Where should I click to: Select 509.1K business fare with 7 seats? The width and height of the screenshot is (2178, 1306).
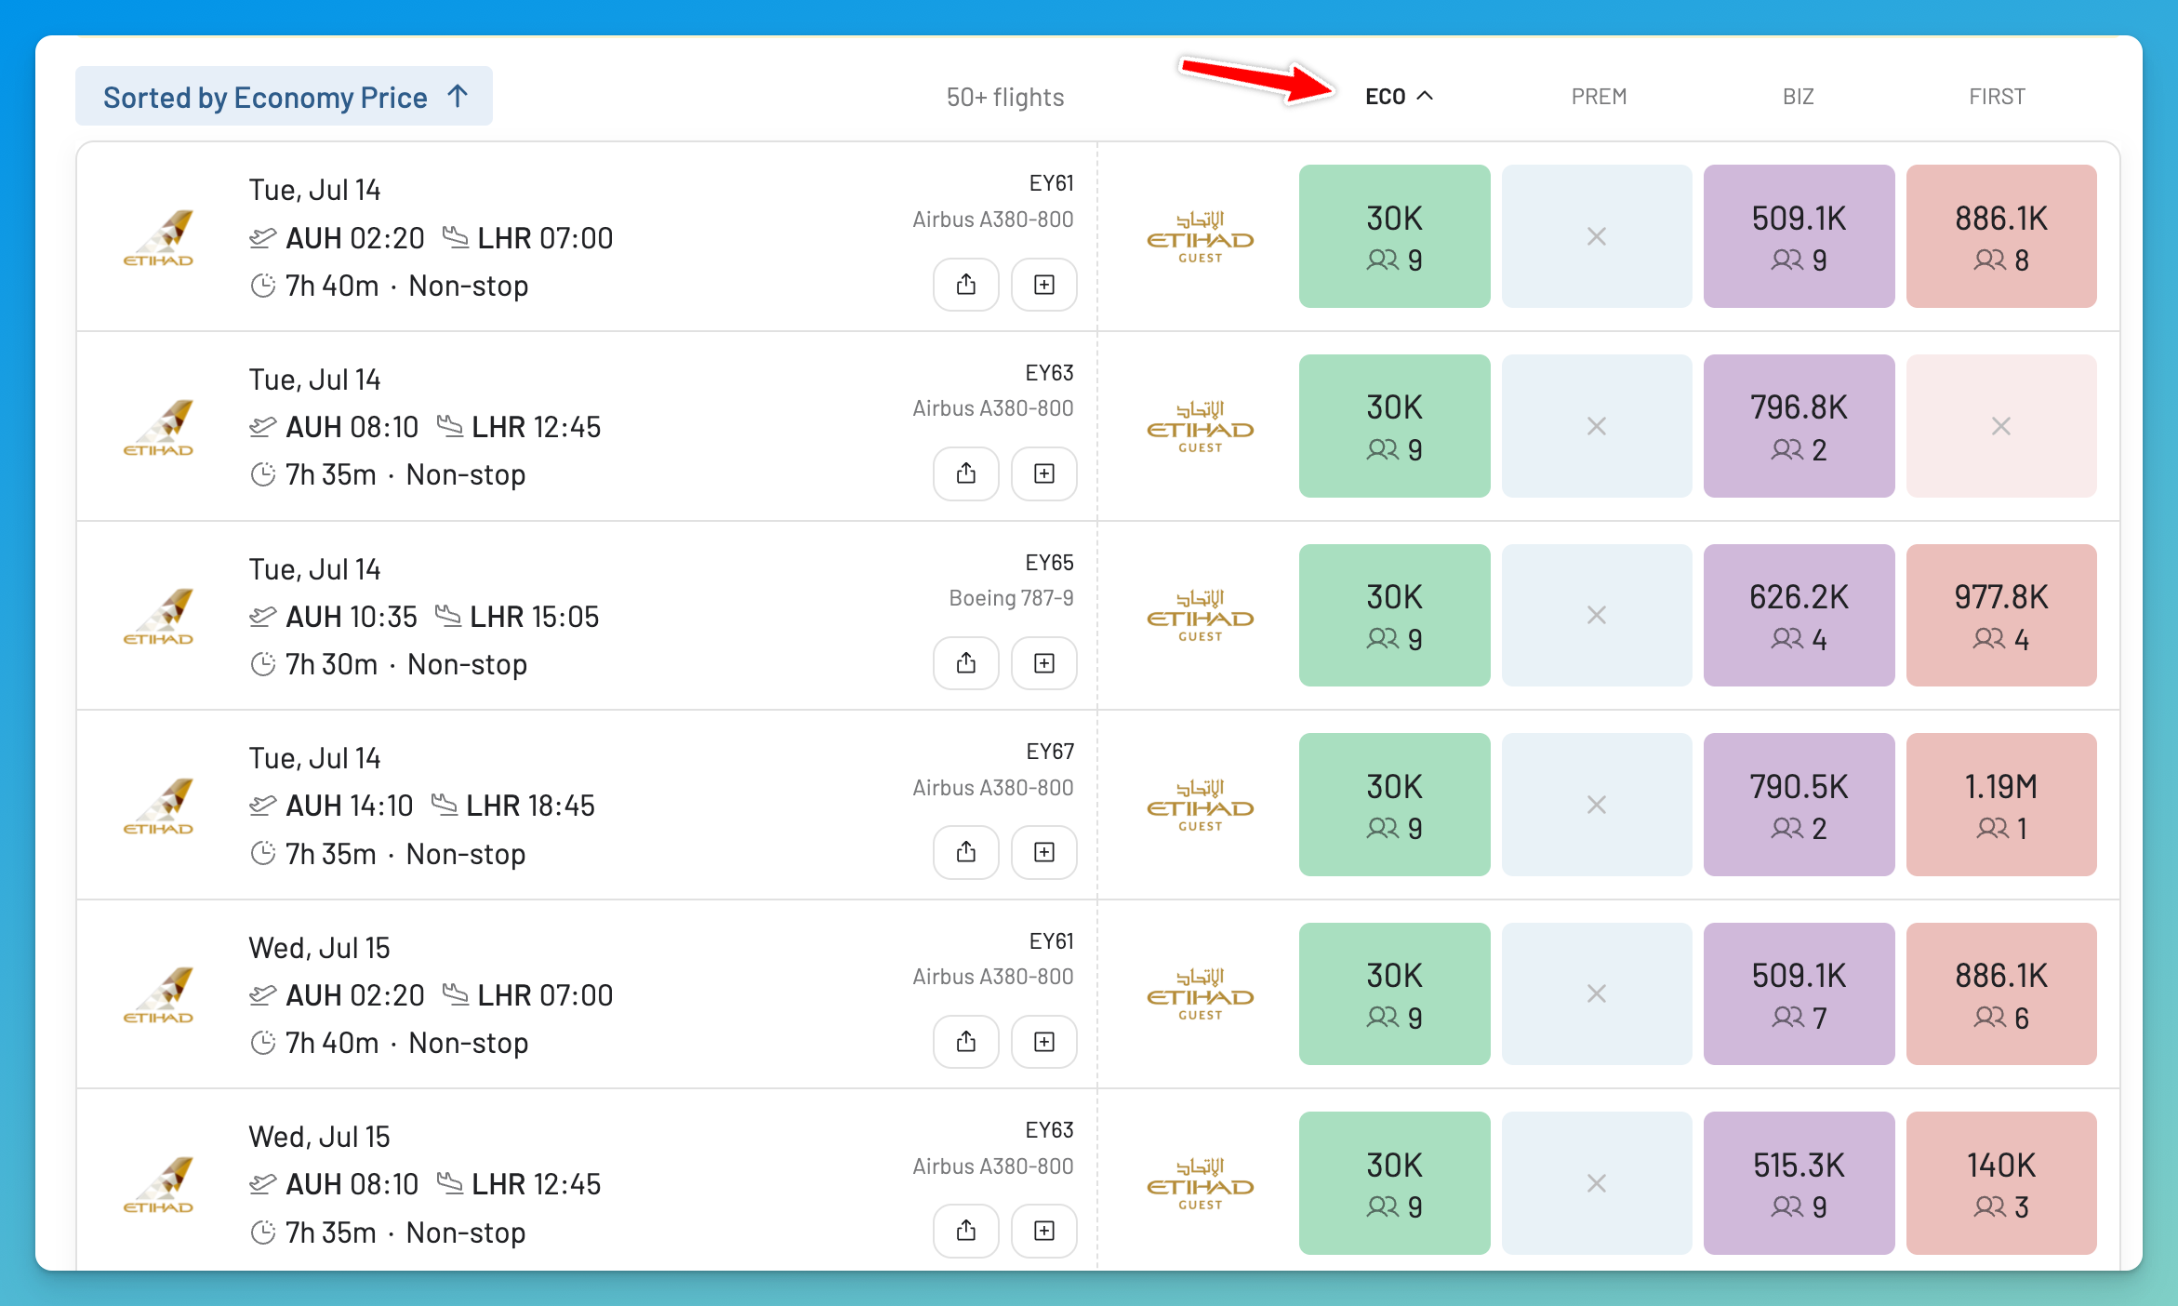point(1799,993)
